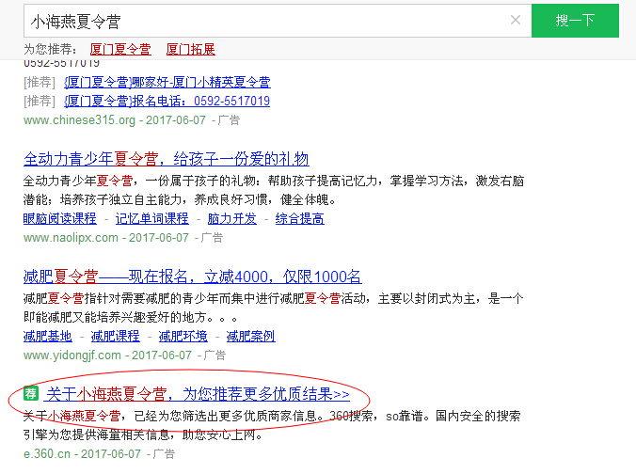Open the 减肥案例 sublink
This screenshot has height=474, width=636.
click(250, 336)
